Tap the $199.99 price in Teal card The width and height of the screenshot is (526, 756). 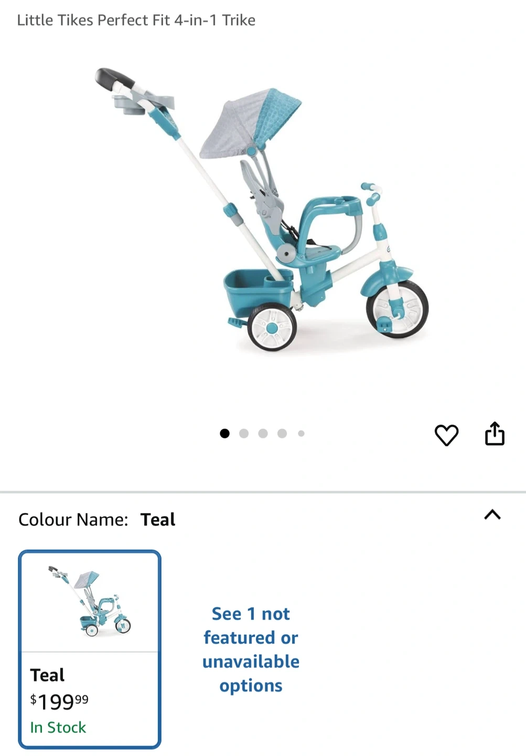59,701
